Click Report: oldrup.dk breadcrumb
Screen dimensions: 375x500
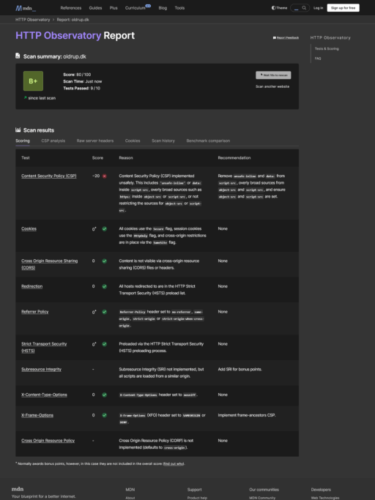click(73, 20)
